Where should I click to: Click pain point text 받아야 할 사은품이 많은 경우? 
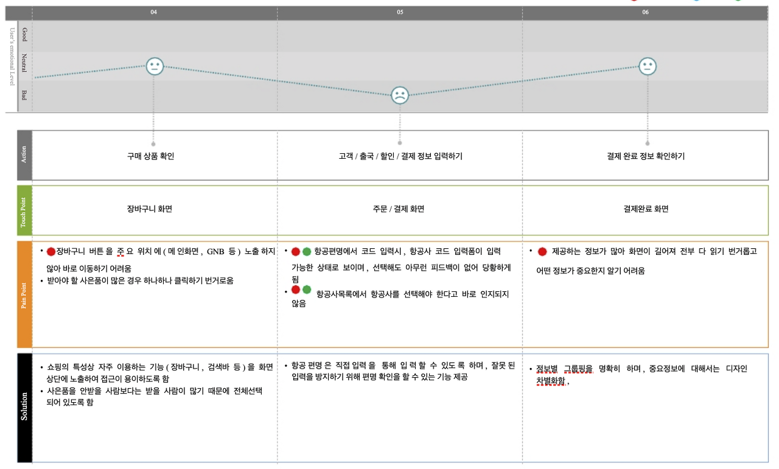point(140,281)
